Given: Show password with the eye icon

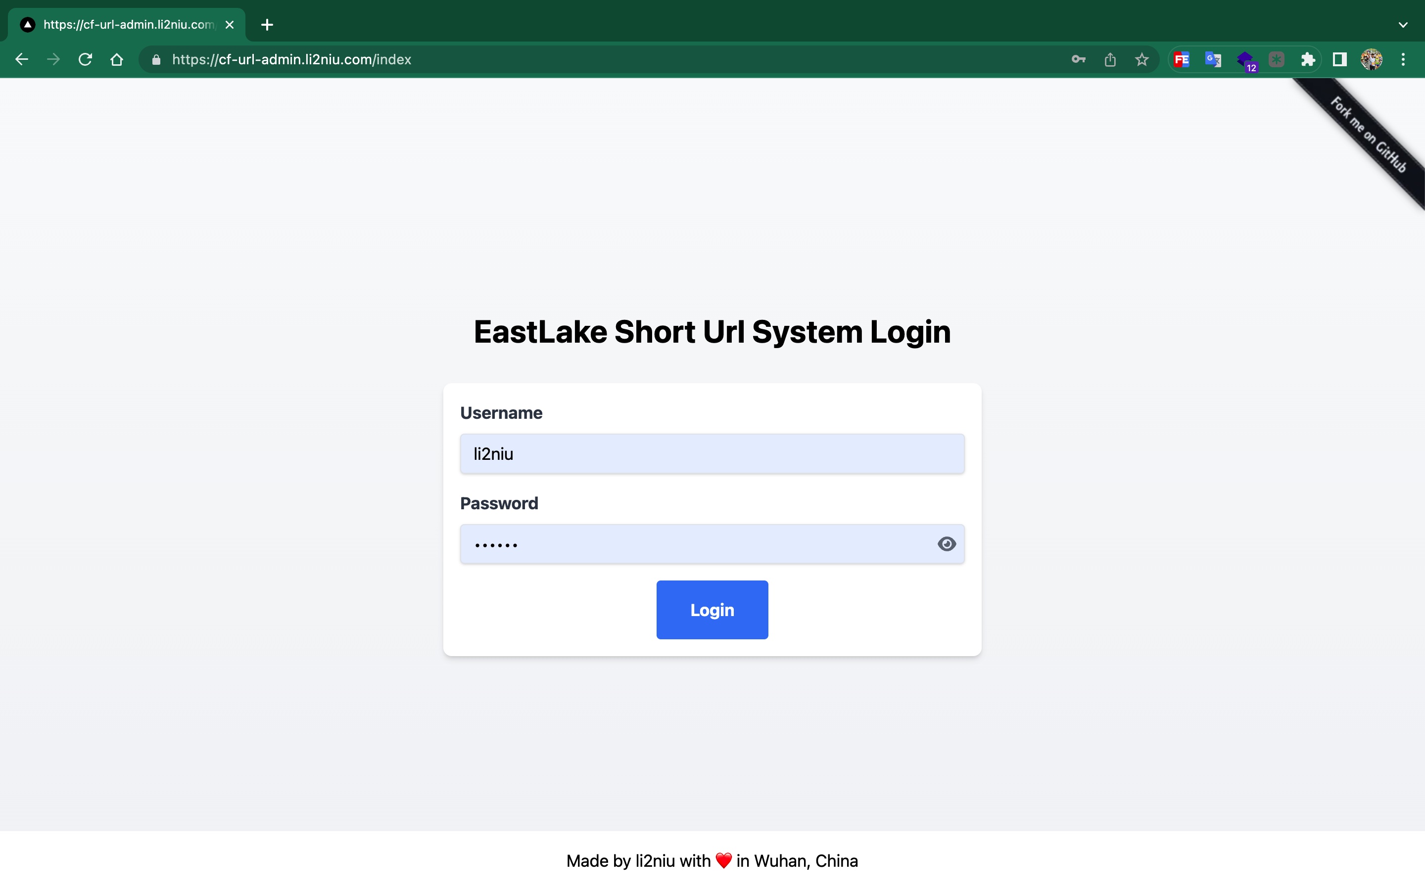Looking at the screenshot, I should (x=946, y=544).
